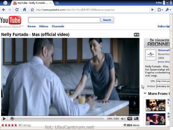The width and height of the screenshot is (173, 130).
Task: Click the video title Nelly Furtado - Mas
Action: point(35,34)
